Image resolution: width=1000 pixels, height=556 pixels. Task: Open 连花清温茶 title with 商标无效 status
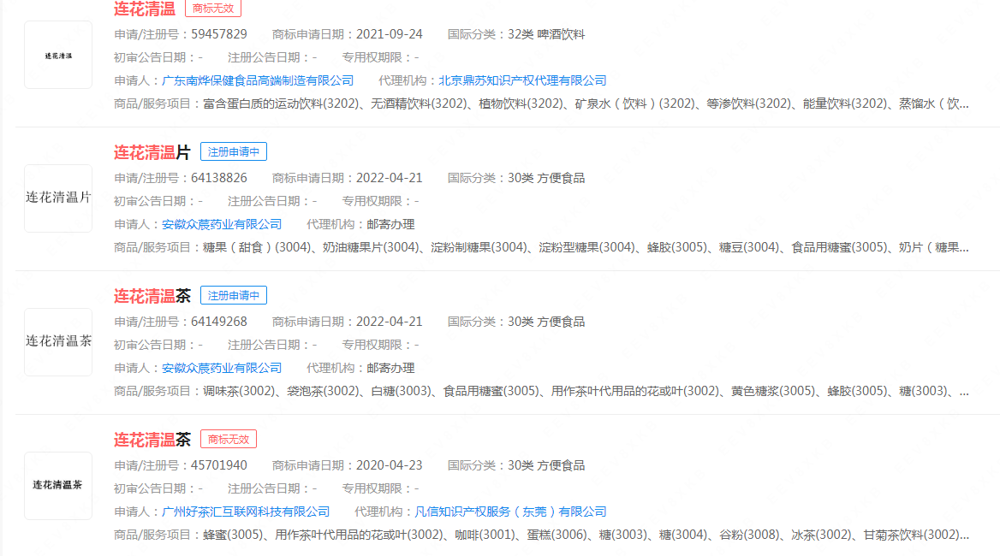(x=152, y=440)
